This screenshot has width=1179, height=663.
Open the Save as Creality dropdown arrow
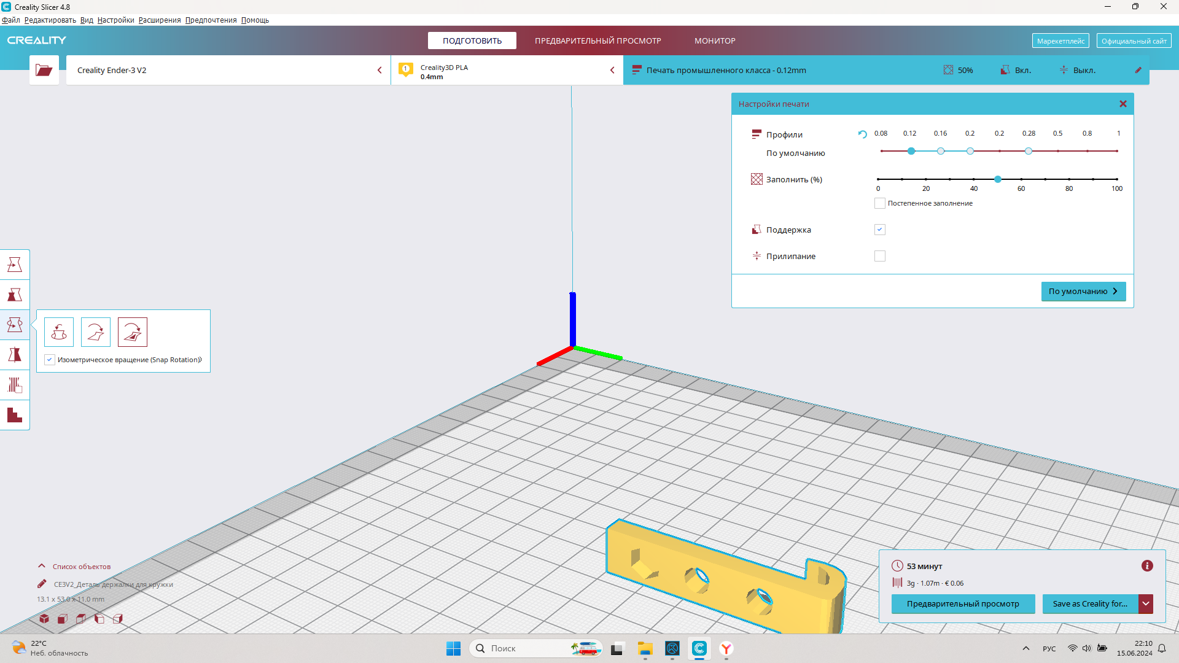(x=1146, y=604)
